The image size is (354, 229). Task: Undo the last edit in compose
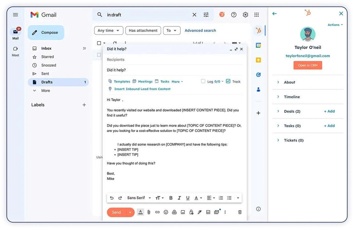click(112, 198)
